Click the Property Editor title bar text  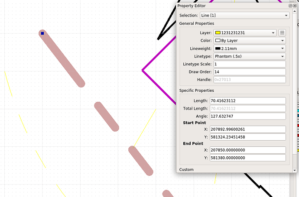(x=192, y=6)
